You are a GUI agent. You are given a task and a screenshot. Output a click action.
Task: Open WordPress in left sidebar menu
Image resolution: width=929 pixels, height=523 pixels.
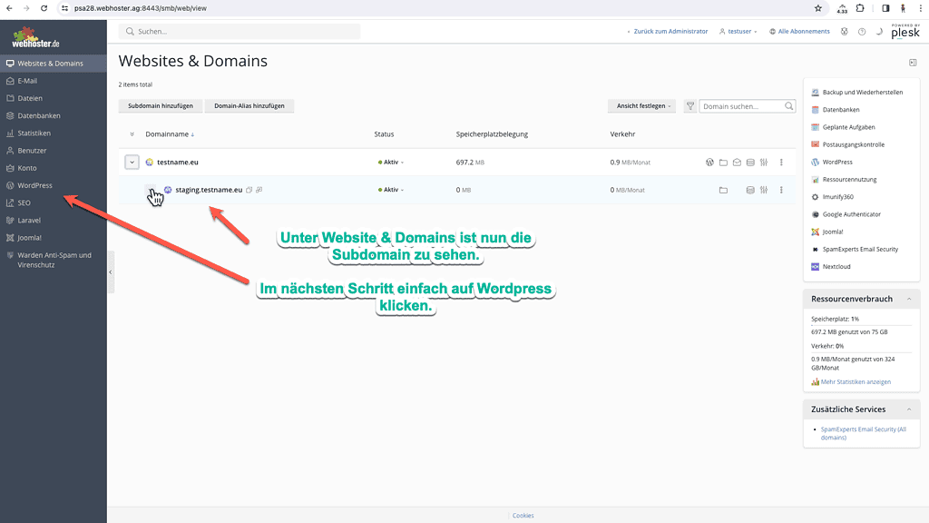coord(34,185)
